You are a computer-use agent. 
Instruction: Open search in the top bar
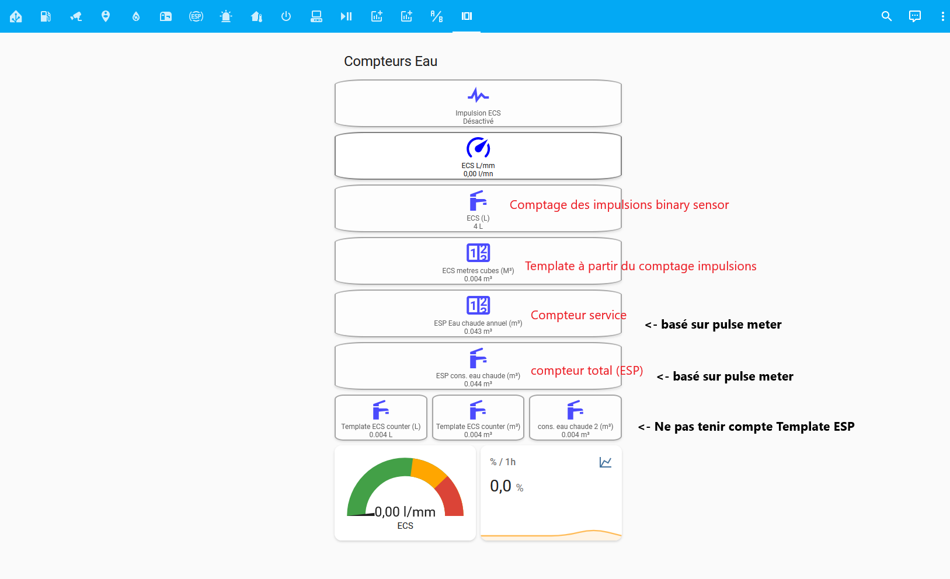point(886,16)
